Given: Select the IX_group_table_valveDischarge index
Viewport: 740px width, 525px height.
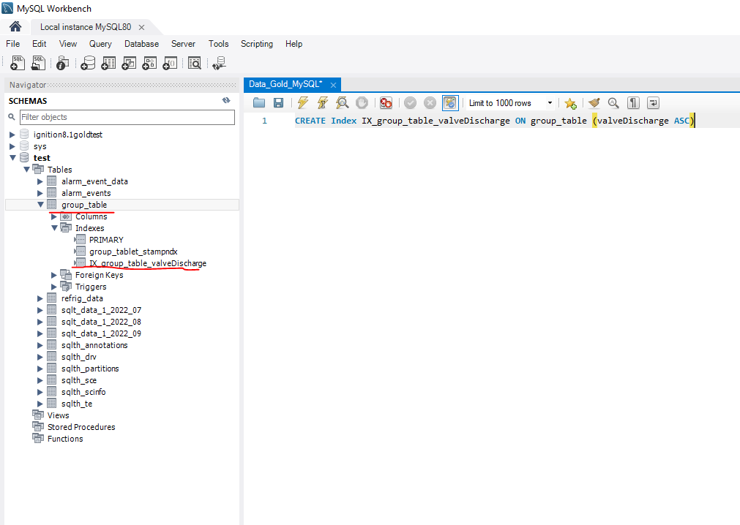Looking at the screenshot, I should [x=148, y=263].
